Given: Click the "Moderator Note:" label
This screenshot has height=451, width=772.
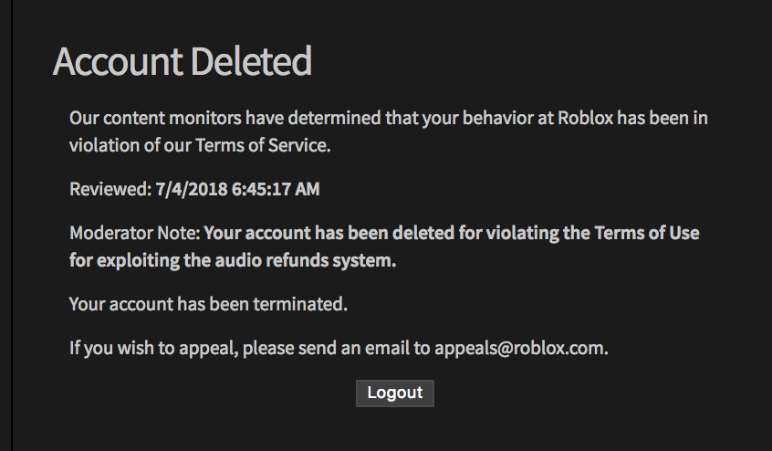Looking at the screenshot, I should coord(134,233).
